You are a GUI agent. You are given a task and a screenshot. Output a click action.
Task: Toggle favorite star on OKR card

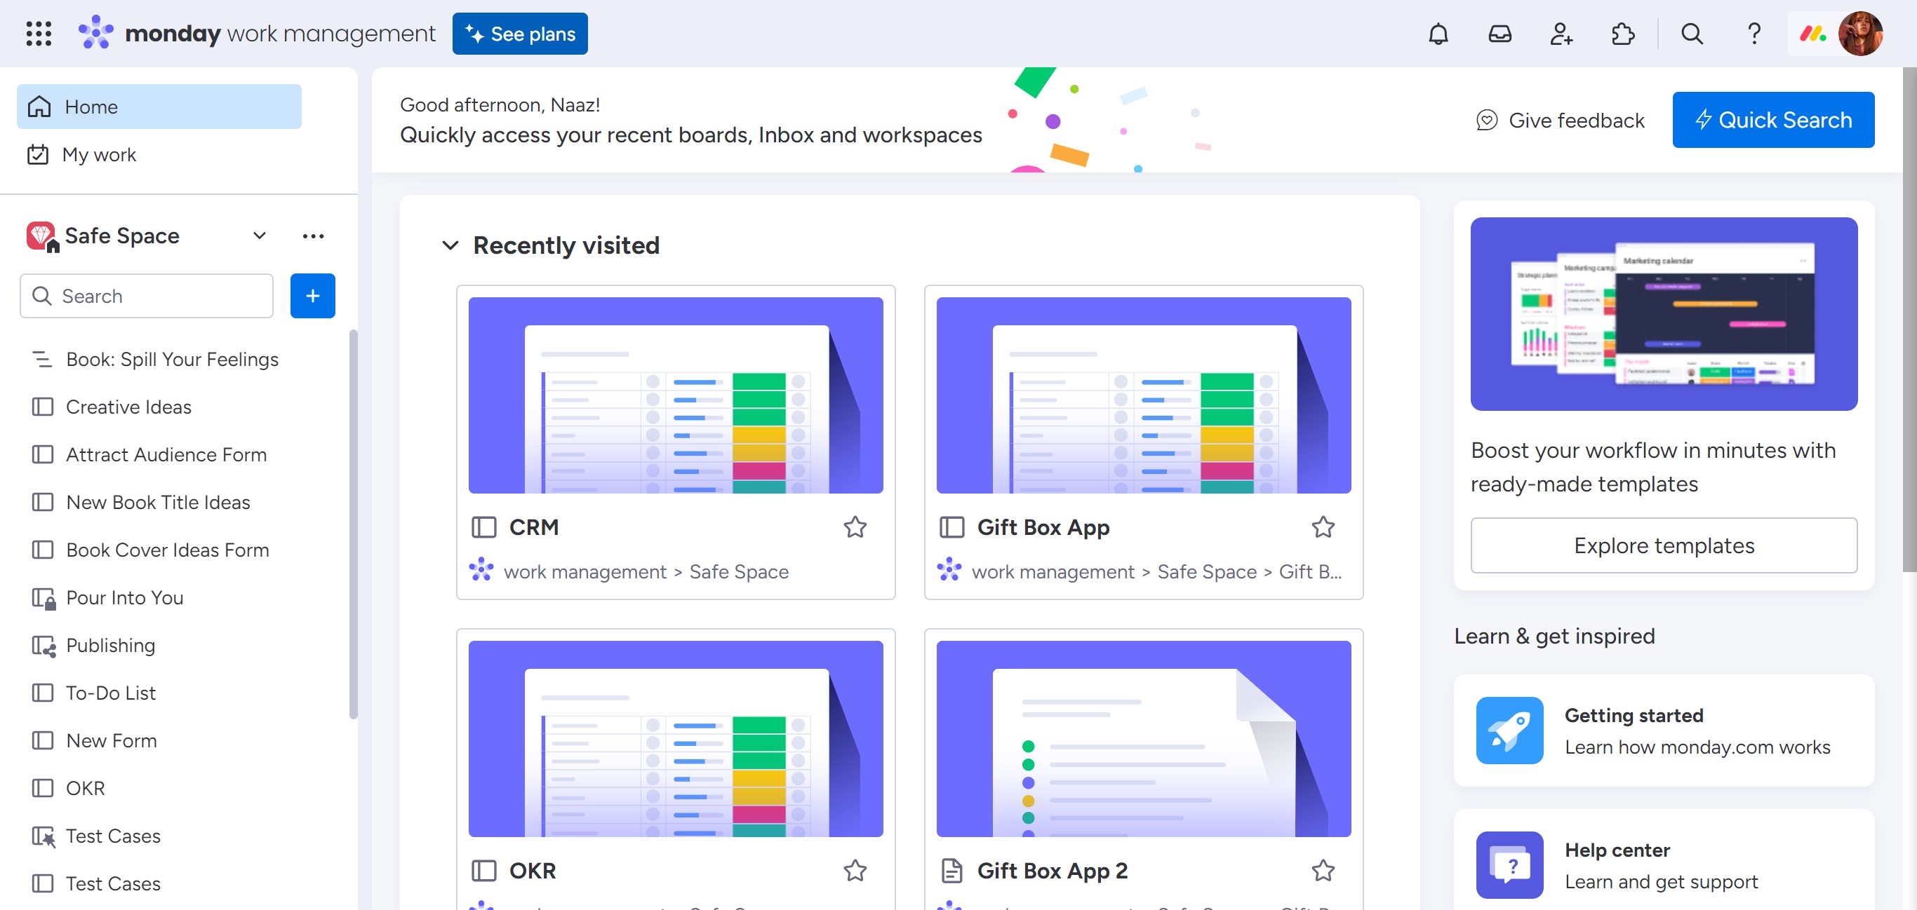pyautogui.click(x=855, y=870)
